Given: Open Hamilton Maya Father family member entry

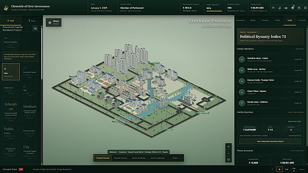Looking at the screenshot, I should (270, 60).
